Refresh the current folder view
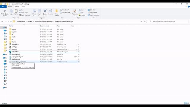190x107 pixels. (x=145, y=21)
